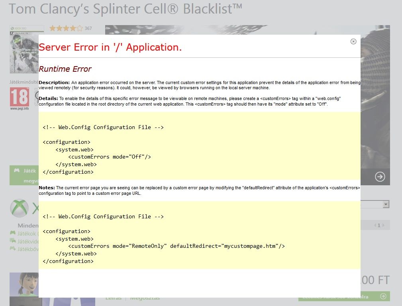Click the arrow icon on green download button
402x306 pixels.
pos(383,296)
